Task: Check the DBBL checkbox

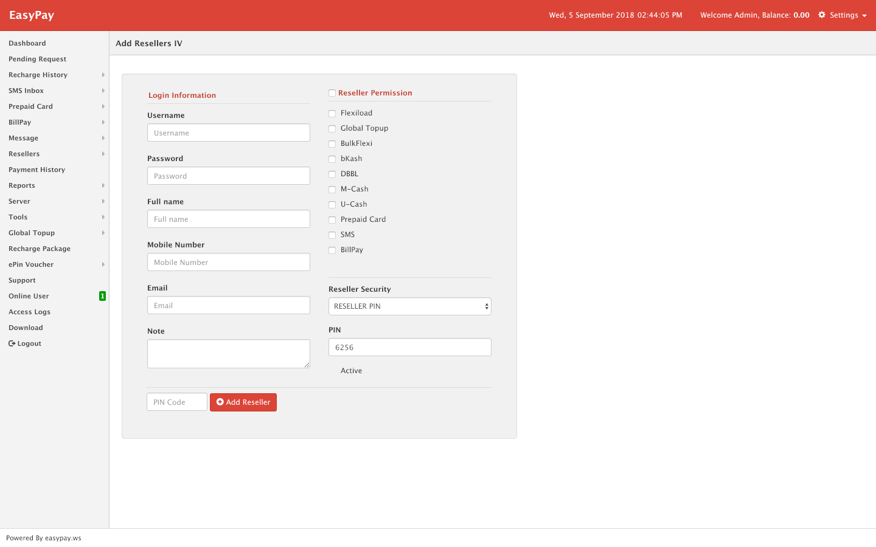Action: [332, 174]
